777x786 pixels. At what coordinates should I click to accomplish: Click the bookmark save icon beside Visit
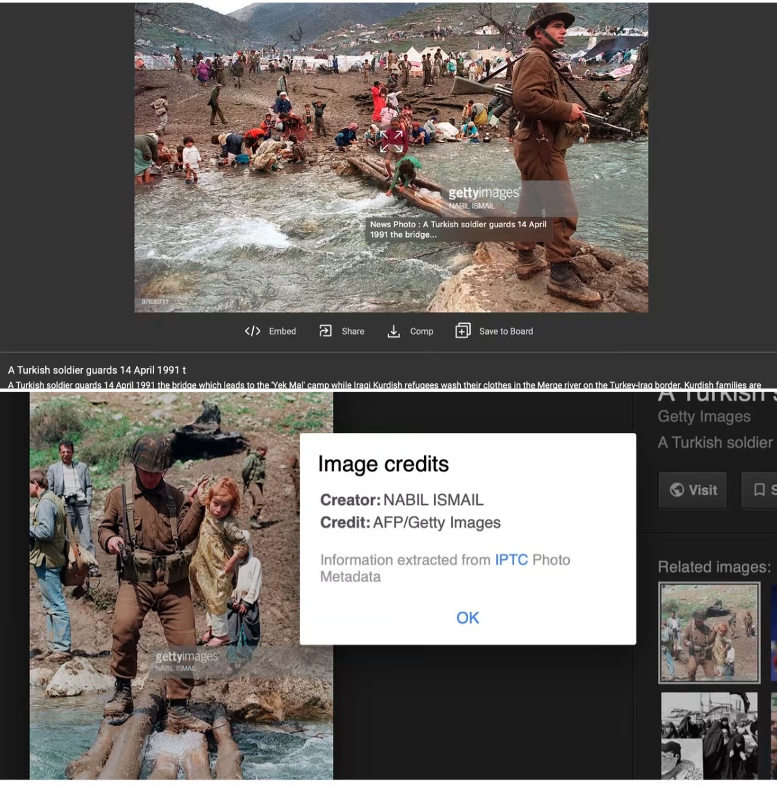pos(760,489)
